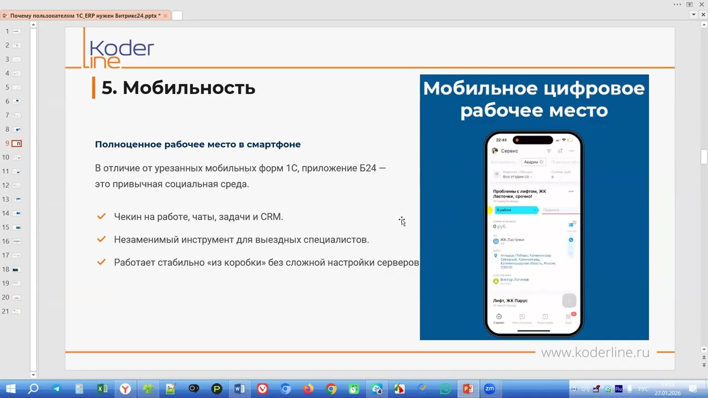Open Firefox from the taskbar

pyautogui.click(x=308, y=389)
